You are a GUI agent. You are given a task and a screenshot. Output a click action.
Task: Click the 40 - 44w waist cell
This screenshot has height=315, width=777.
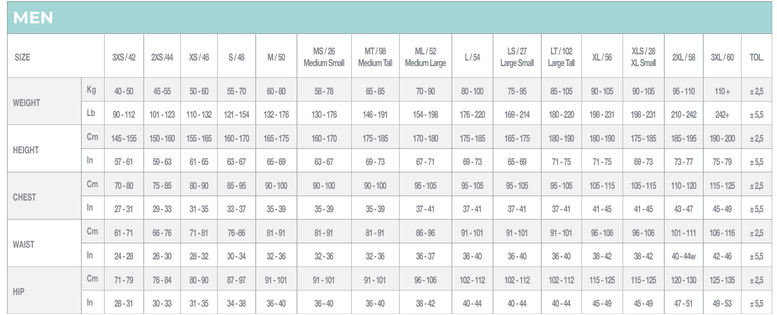point(683,256)
